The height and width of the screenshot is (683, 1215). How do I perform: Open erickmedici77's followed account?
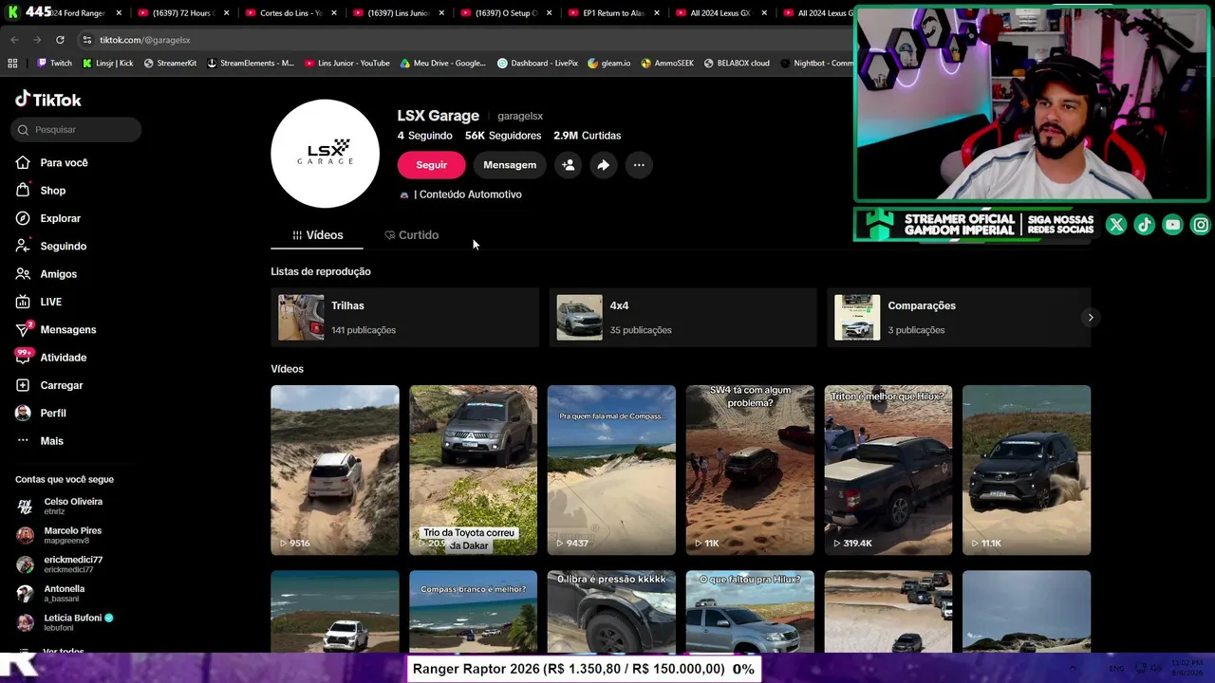[x=60, y=564]
